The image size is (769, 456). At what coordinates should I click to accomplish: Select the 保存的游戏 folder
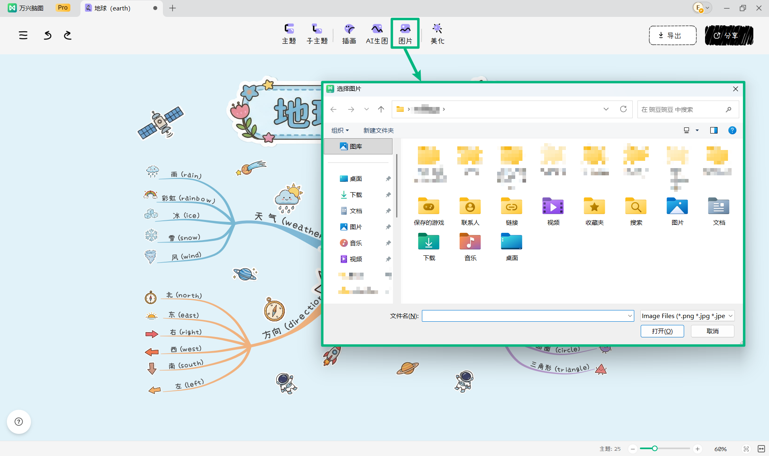pos(429,211)
